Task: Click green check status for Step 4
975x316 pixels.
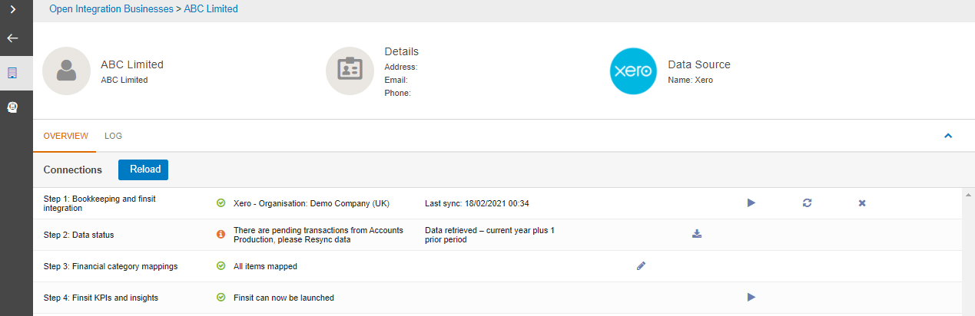Action: click(221, 297)
